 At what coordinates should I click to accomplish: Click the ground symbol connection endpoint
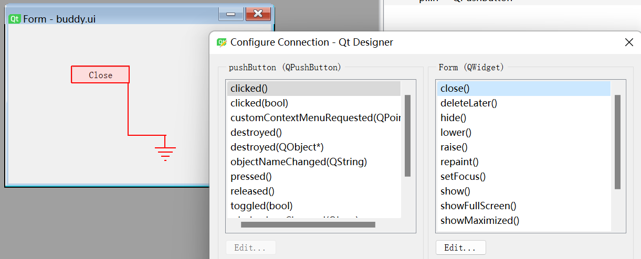pos(165,154)
